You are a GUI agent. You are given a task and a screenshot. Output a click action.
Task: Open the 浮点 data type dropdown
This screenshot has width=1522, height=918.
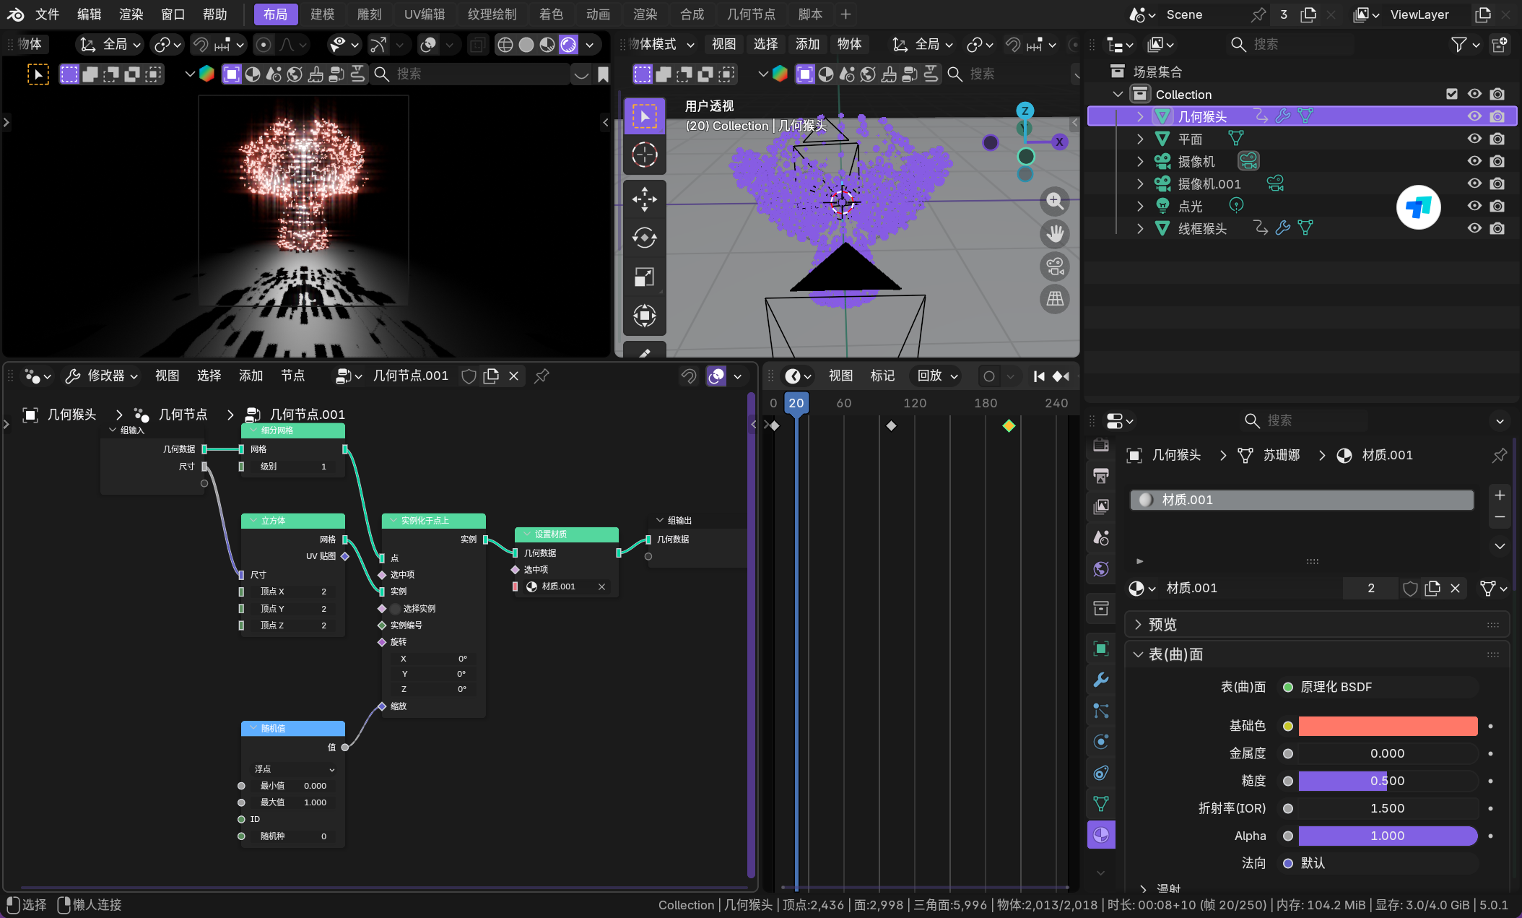point(294,769)
